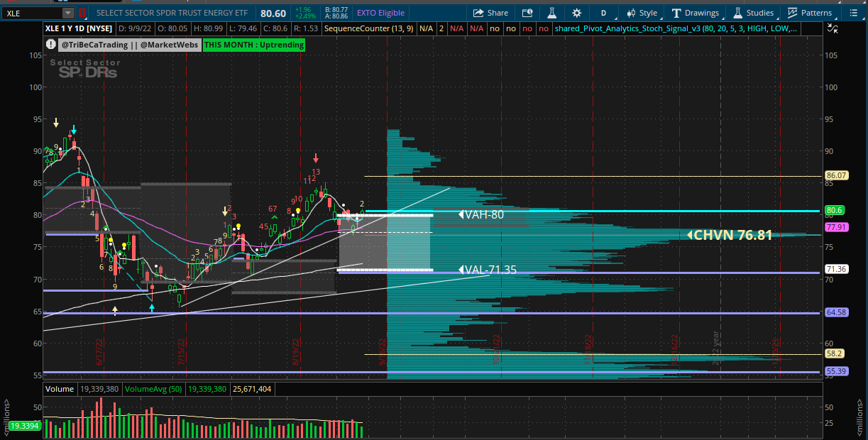Click the XLE symbol input field
Image resolution: width=868 pixels, height=440 pixels.
[31, 13]
